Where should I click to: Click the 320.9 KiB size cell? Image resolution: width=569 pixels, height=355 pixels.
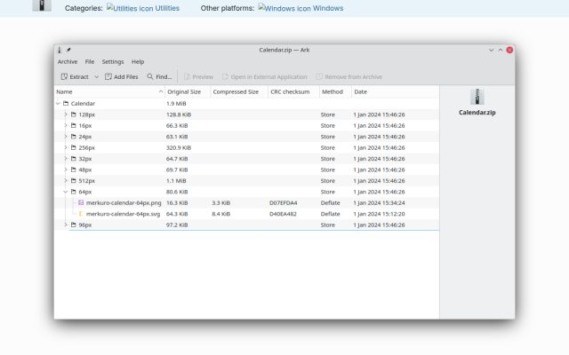(179, 148)
